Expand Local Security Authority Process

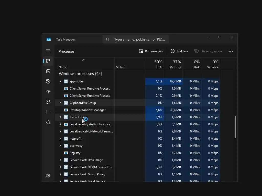tap(60, 124)
